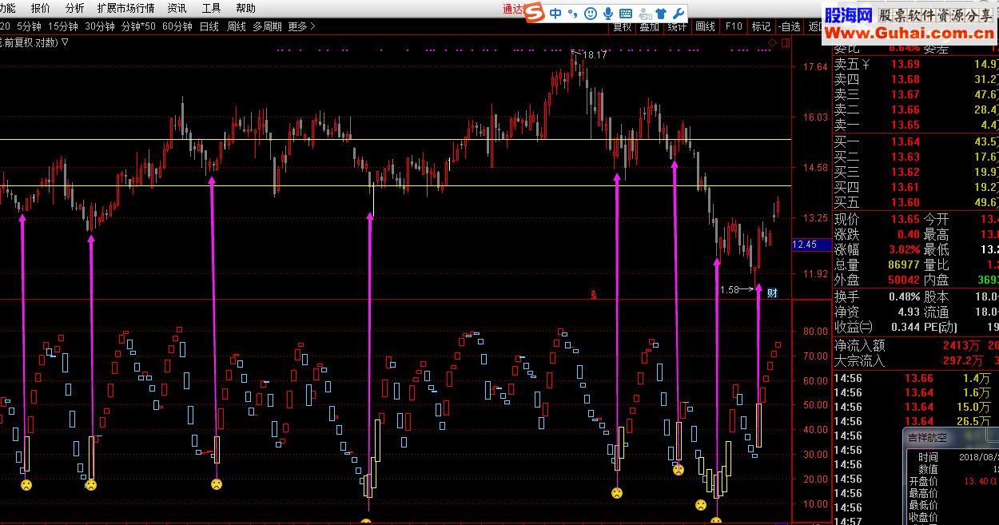Open the 分析 menu
This screenshot has height=525, width=999.
pos(74,8)
